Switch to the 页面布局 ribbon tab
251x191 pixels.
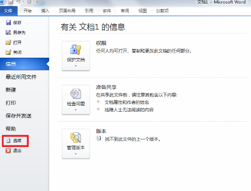coord(67,11)
